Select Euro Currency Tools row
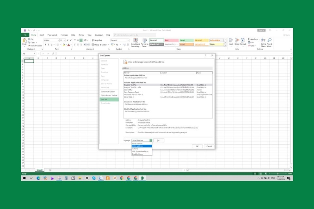Screen dimensions: 314x209 tap(168, 92)
